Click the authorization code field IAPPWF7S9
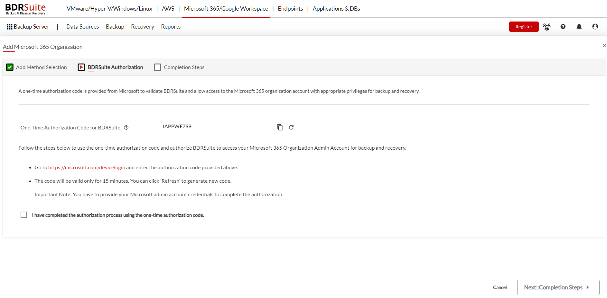The height and width of the screenshot is (298, 607). click(x=219, y=127)
